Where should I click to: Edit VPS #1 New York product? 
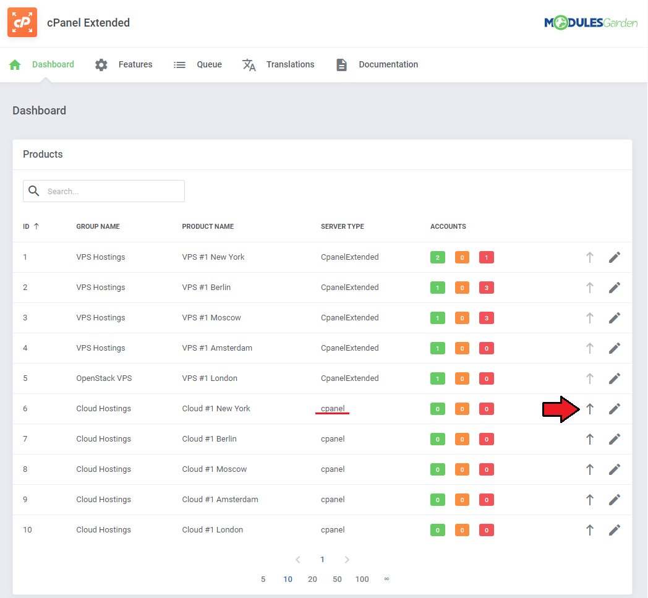pyautogui.click(x=615, y=257)
